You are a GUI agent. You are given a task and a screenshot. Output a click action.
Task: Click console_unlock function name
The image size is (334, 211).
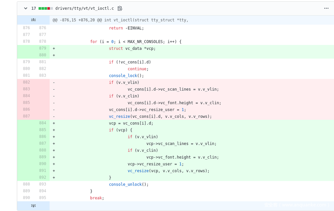point(125,184)
